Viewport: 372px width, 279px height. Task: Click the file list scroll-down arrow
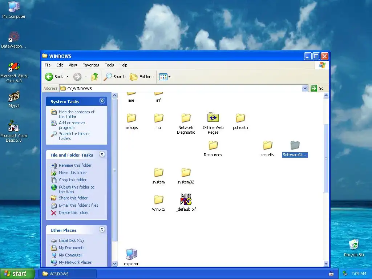click(326, 264)
